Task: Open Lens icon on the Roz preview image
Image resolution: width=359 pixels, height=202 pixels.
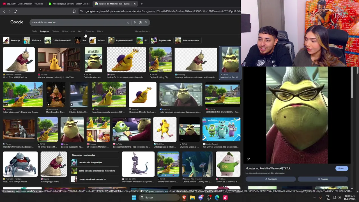Action: point(248,159)
